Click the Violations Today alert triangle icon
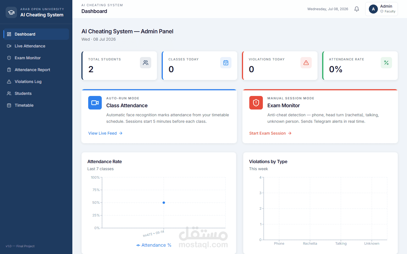The width and height of the screenshot is (407, 254). [306, 63]
